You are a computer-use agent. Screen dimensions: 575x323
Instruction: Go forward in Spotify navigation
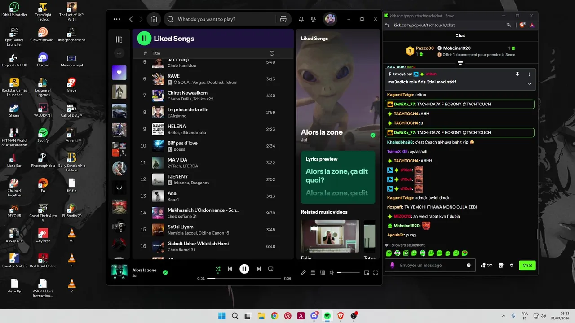[x=141, y=19]
